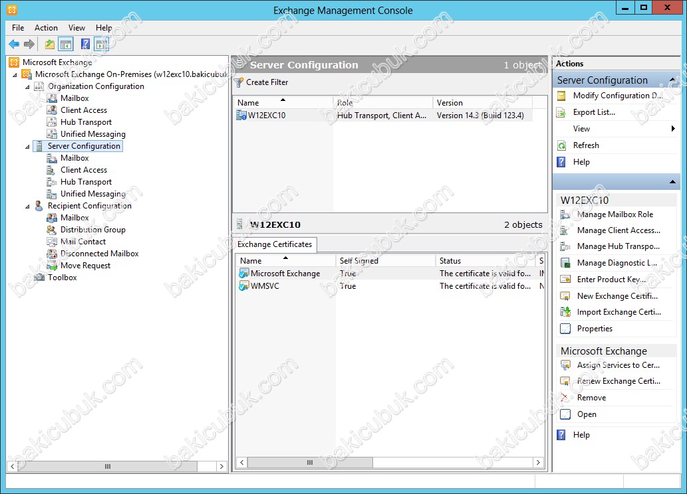Select Disconnected Mailbox in tree
Screen dimensions: 687x494
point(100,254)
